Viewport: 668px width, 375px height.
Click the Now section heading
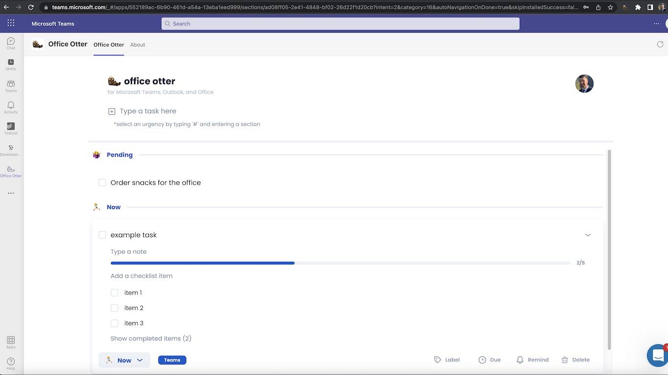[x=113, y=207]
